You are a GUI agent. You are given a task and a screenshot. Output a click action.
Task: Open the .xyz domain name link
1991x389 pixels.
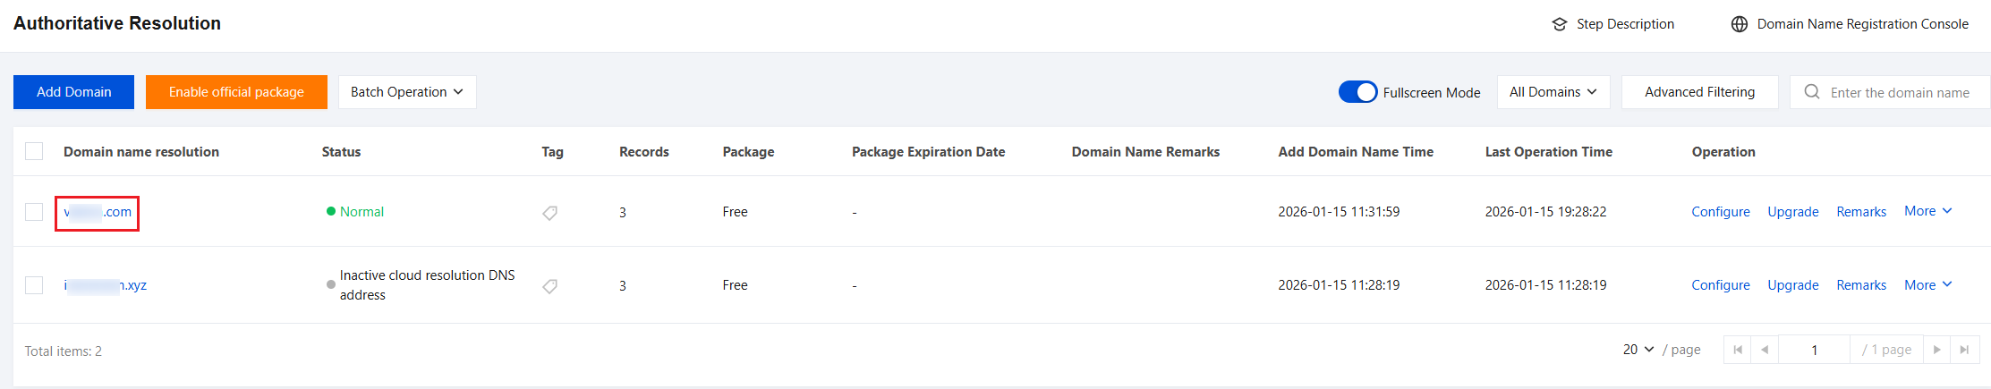pyautogui.click(x=105, y=285)
